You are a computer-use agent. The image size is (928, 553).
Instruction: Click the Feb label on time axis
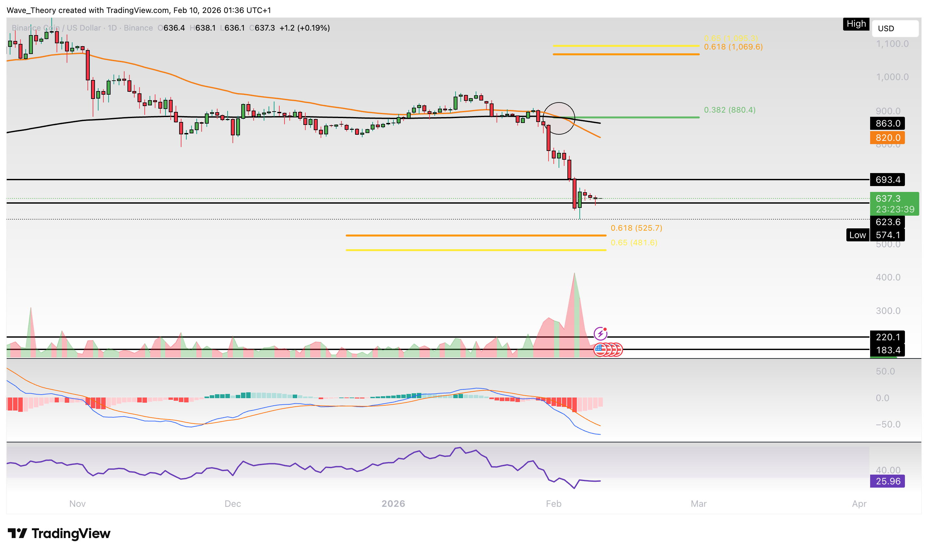tap(553, 504)
